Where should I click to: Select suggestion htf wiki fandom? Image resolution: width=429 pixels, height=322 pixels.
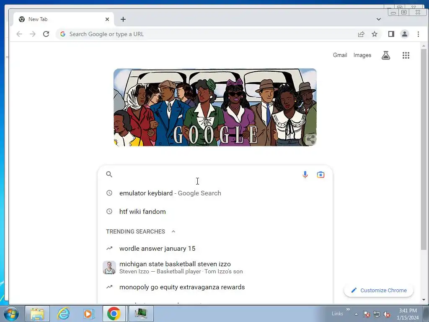pyautogui.click(x=215, y=211)
